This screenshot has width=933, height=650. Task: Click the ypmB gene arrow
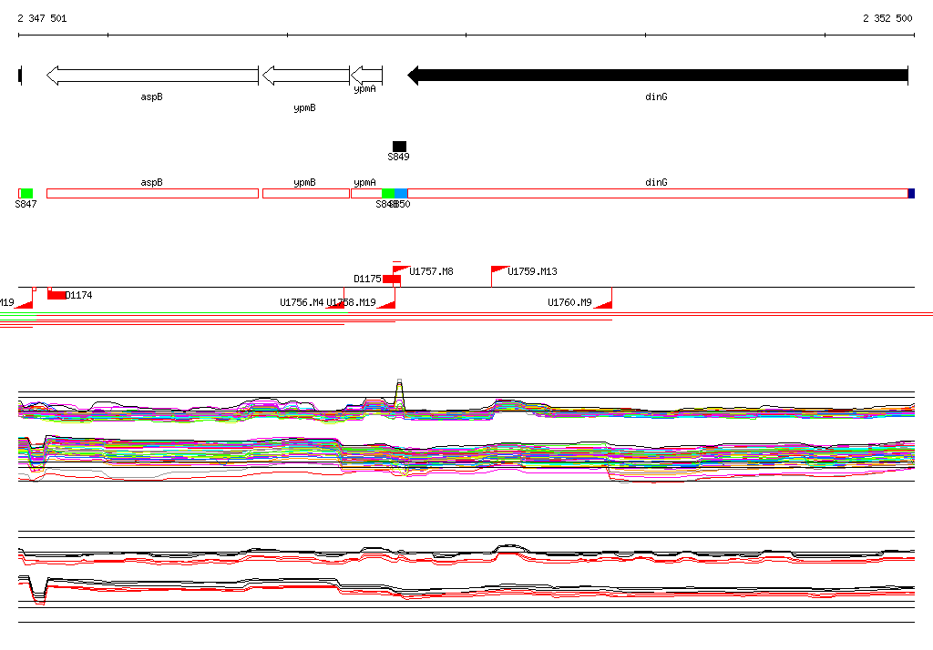click(306, 76)
